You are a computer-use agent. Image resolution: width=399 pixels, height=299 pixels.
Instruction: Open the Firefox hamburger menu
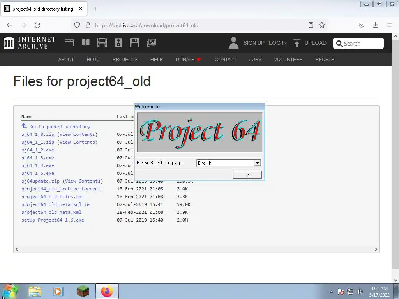point(390,25)
